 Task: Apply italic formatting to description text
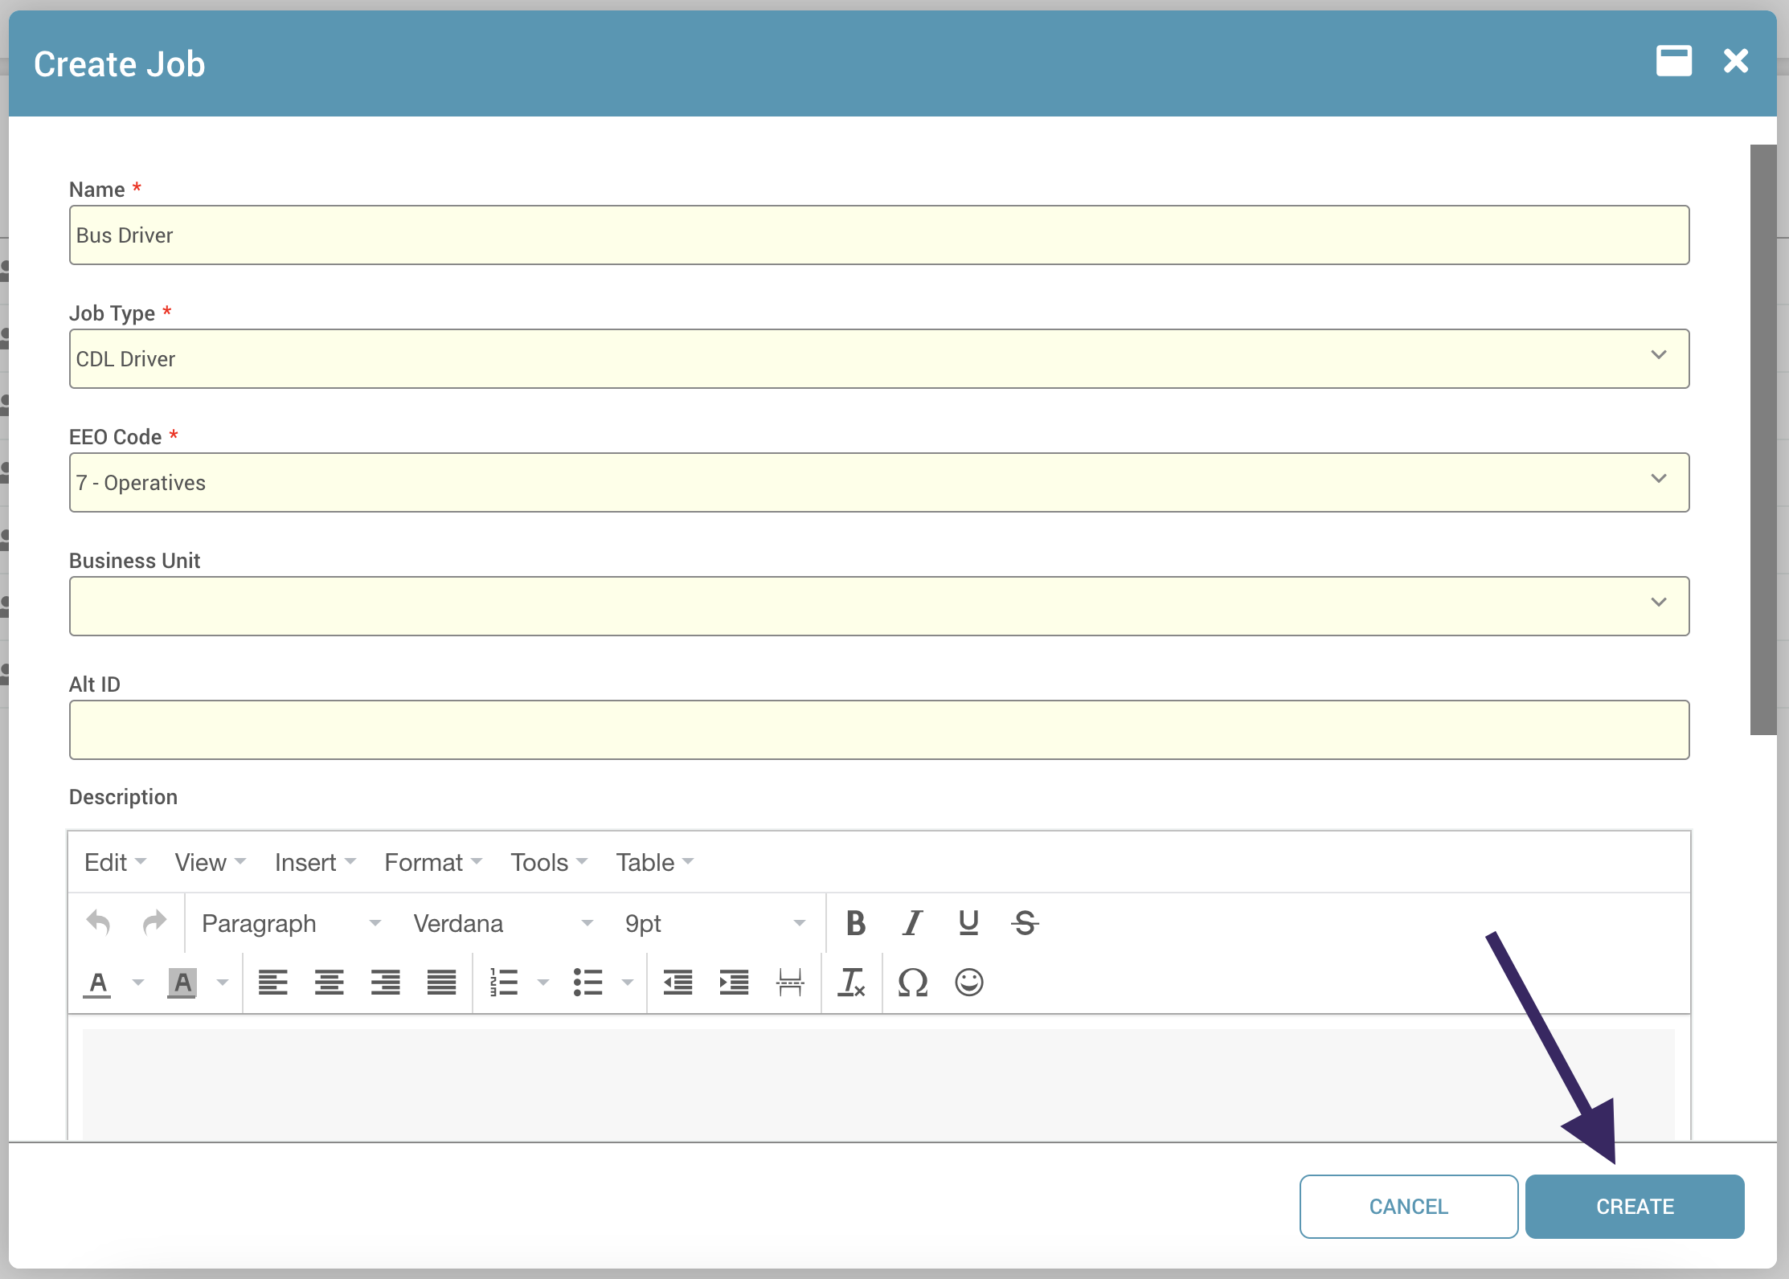(x=912, y=923)
